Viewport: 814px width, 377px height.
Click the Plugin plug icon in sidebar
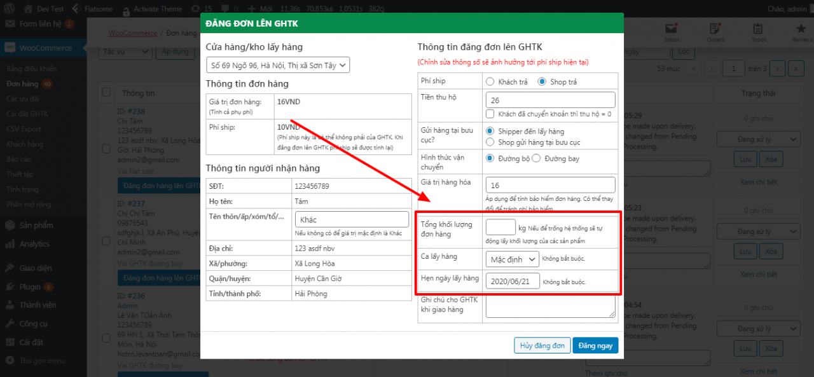click(10, 287)
